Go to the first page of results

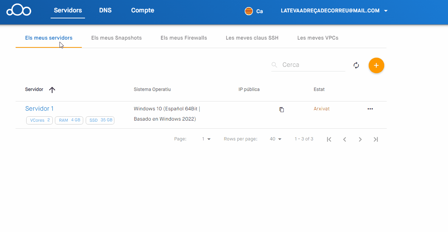329,139
